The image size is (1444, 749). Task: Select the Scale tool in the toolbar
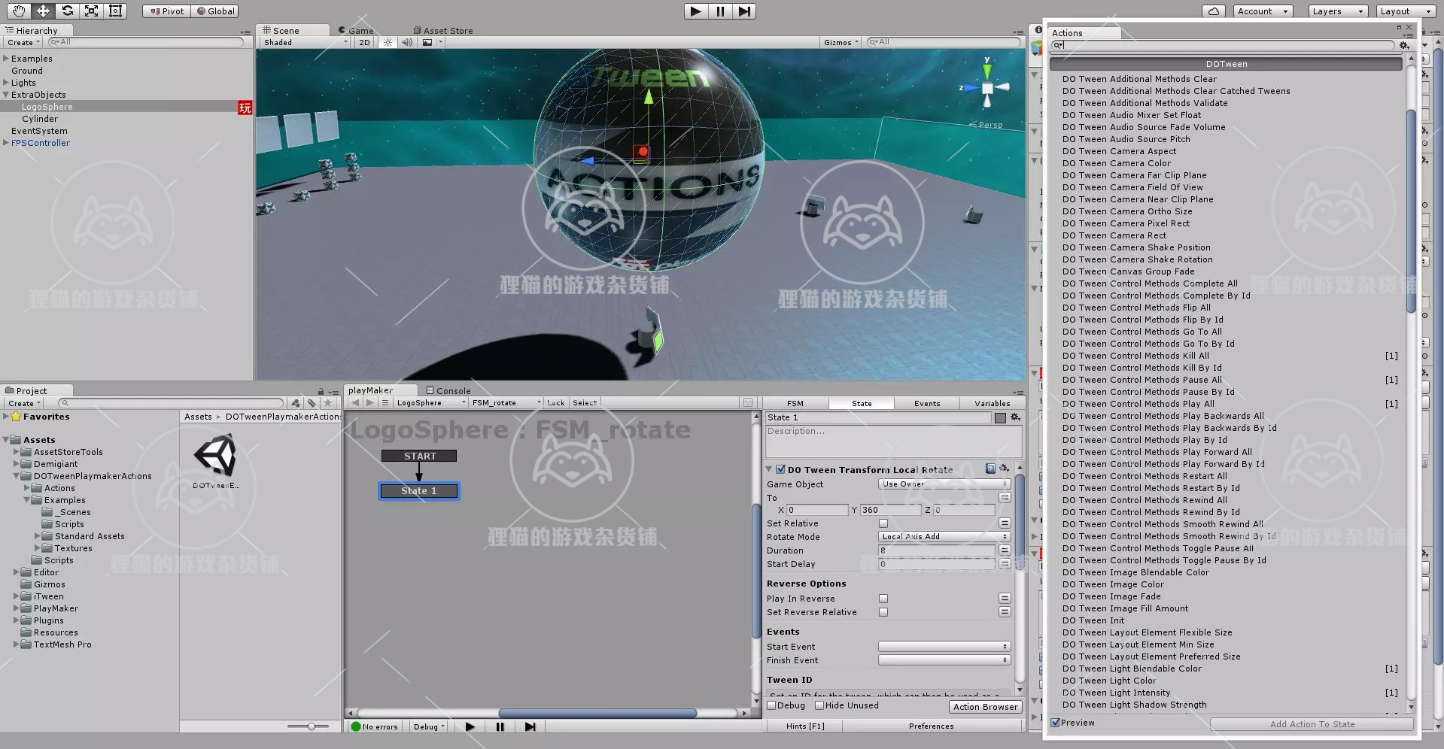(91, 11)
